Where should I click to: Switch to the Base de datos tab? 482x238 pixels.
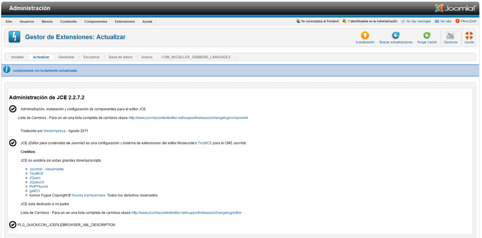click(x=120, y=57)
